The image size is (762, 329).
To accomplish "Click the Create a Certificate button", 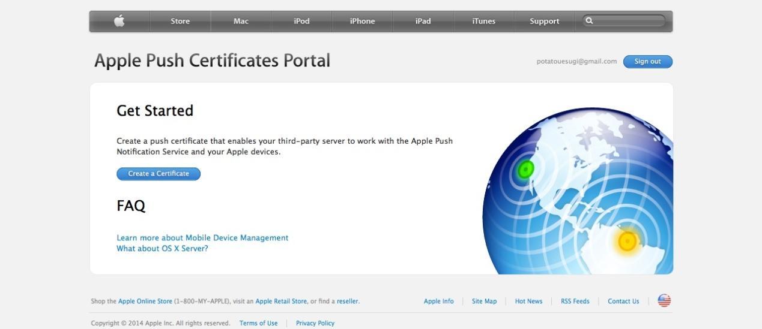I will [x=159, y=174].
